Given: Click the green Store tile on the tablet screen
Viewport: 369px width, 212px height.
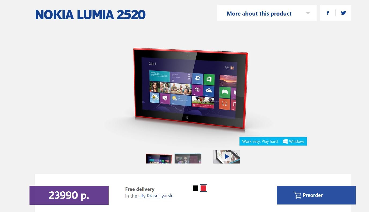Looking at the screenshot, I should (209, 79).
